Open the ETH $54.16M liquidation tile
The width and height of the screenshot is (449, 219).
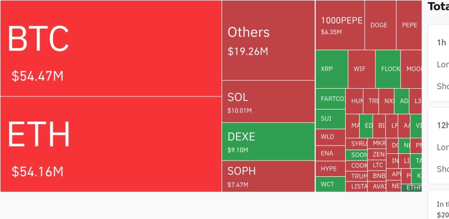point(111,144)
